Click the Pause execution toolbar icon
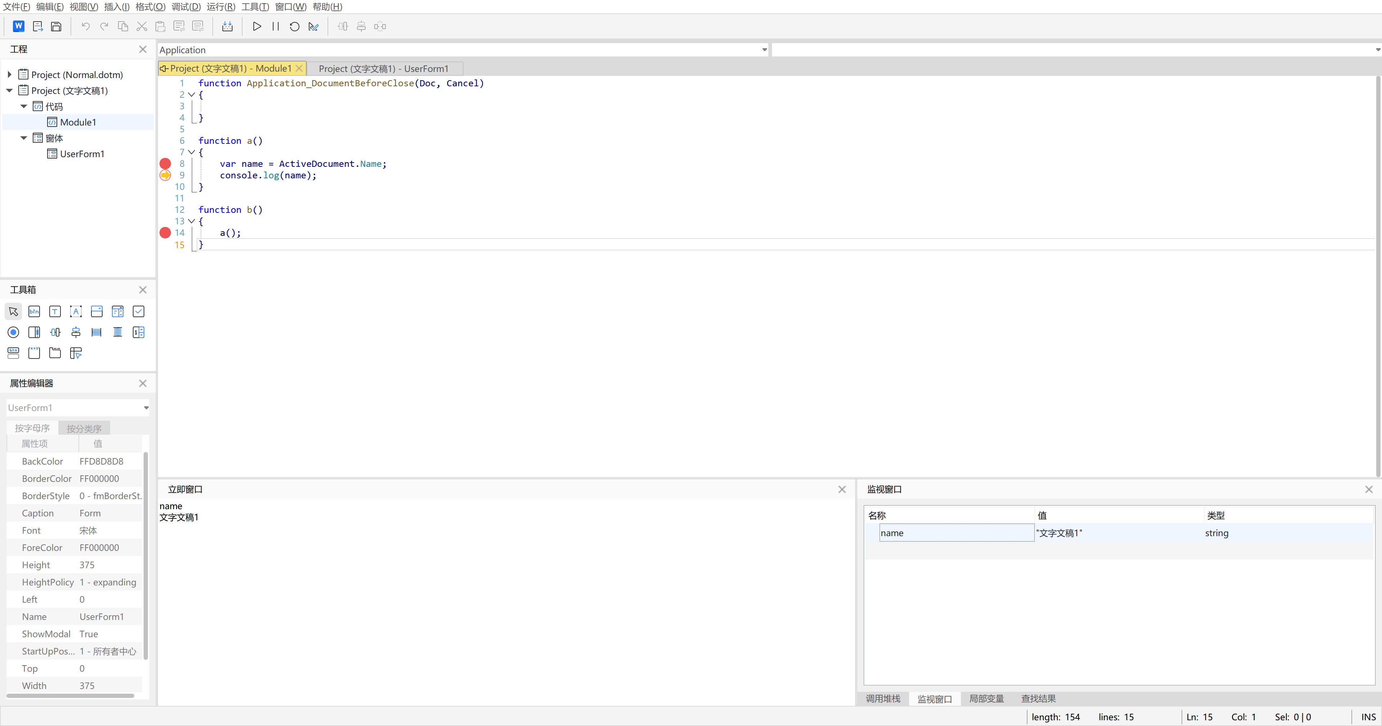1382x726 pixels. 276,26
